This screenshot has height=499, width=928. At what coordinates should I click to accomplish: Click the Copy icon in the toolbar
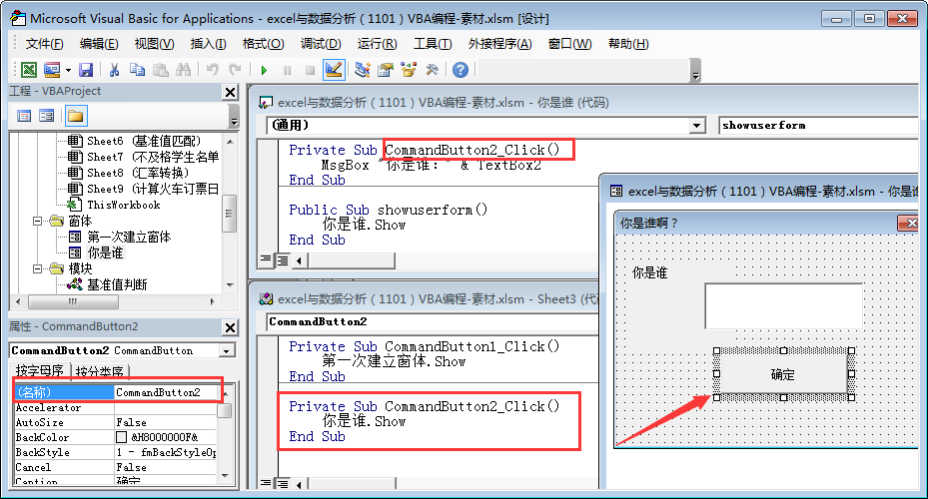137,70
